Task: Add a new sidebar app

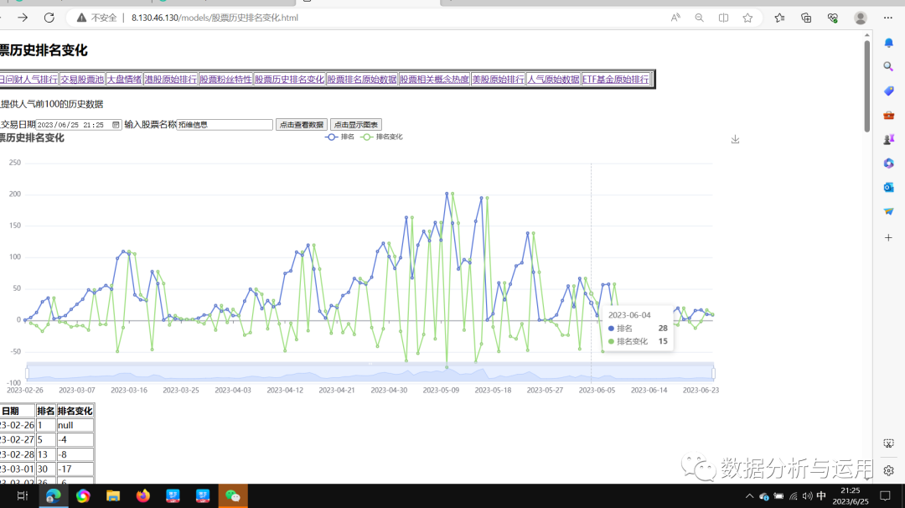Action: pos(889,237)
